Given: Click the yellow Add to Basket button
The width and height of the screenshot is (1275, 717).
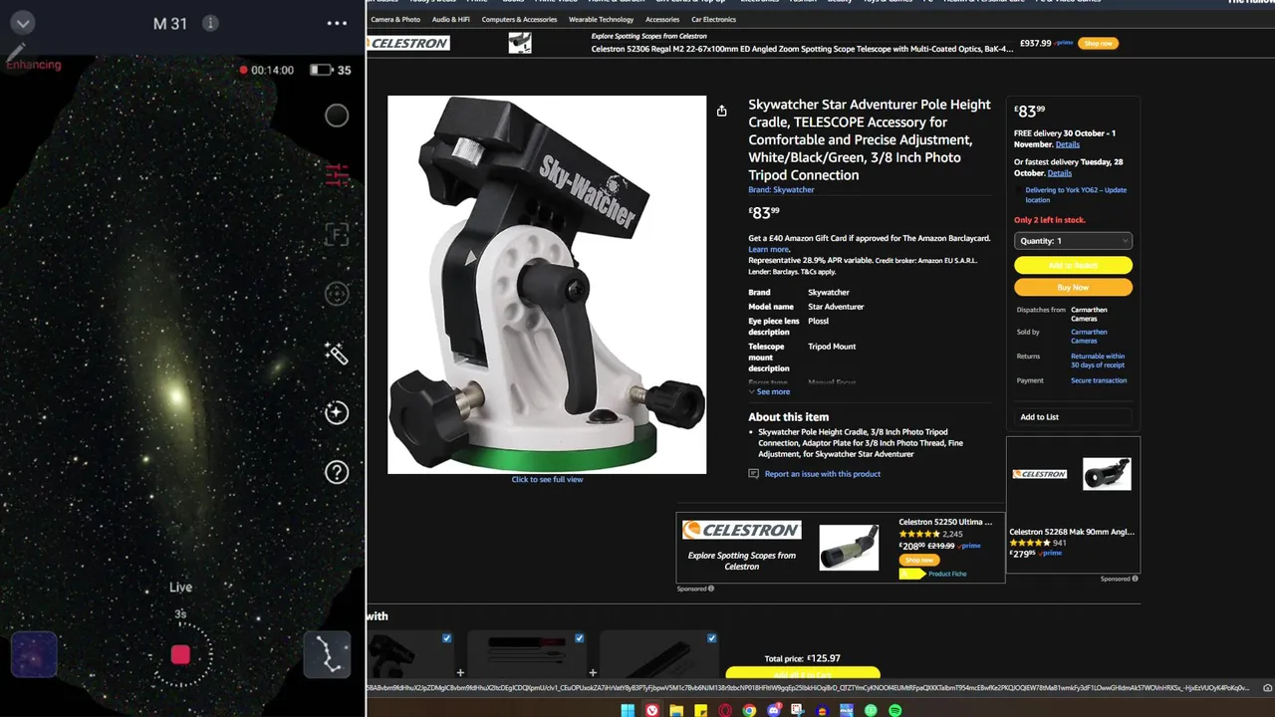Looking at the screenshot, I should 1073,265.
